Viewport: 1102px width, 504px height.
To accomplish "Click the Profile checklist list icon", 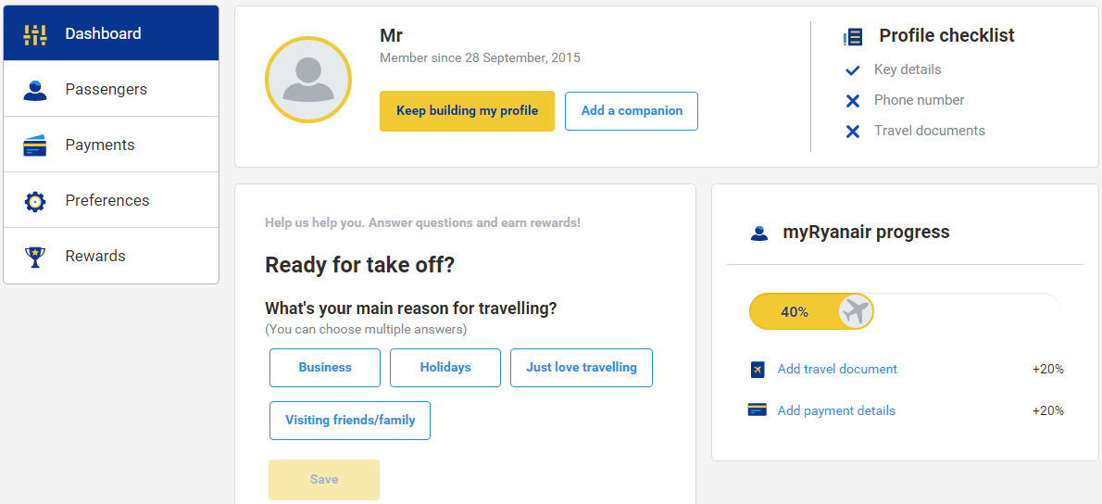I will (853, 36).
